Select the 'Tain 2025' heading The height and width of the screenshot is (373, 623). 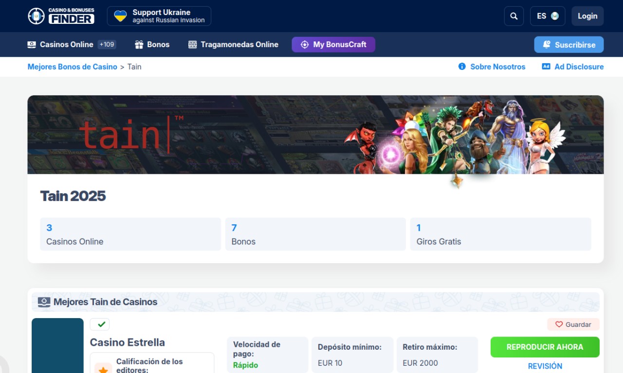click(73, 196)
